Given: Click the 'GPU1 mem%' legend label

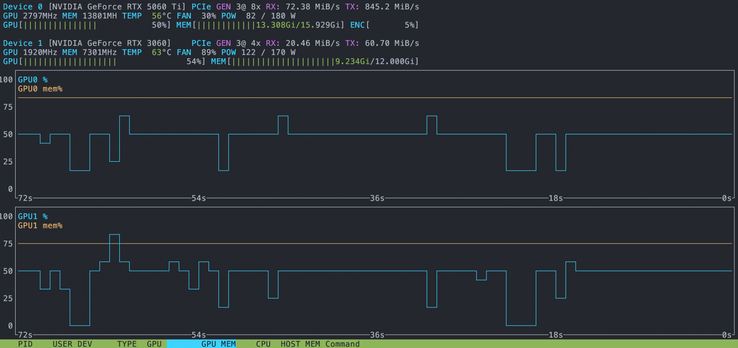Looking at the screenshot, I should coord(40,226).
